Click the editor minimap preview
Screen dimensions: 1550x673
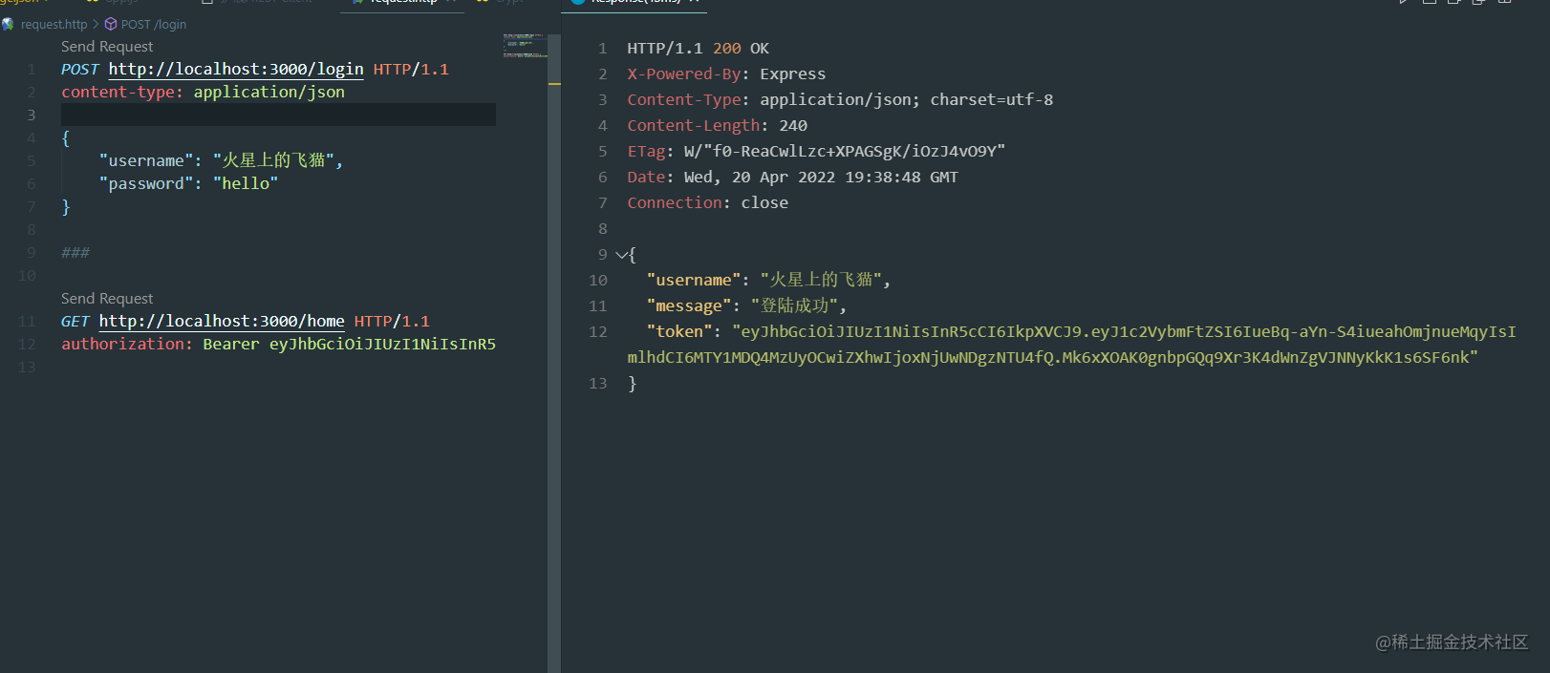point(525,46)
